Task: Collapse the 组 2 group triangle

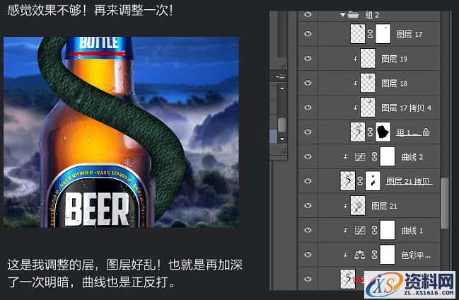Action: (x=343, y=15)
